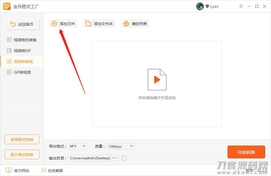
Task: Expand the 质量 128kbps dropdown
Action: [x=120, y=146]
